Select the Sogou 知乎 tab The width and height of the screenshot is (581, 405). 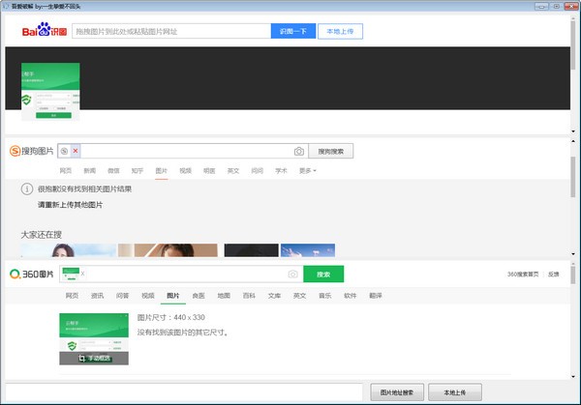point(138,170)
